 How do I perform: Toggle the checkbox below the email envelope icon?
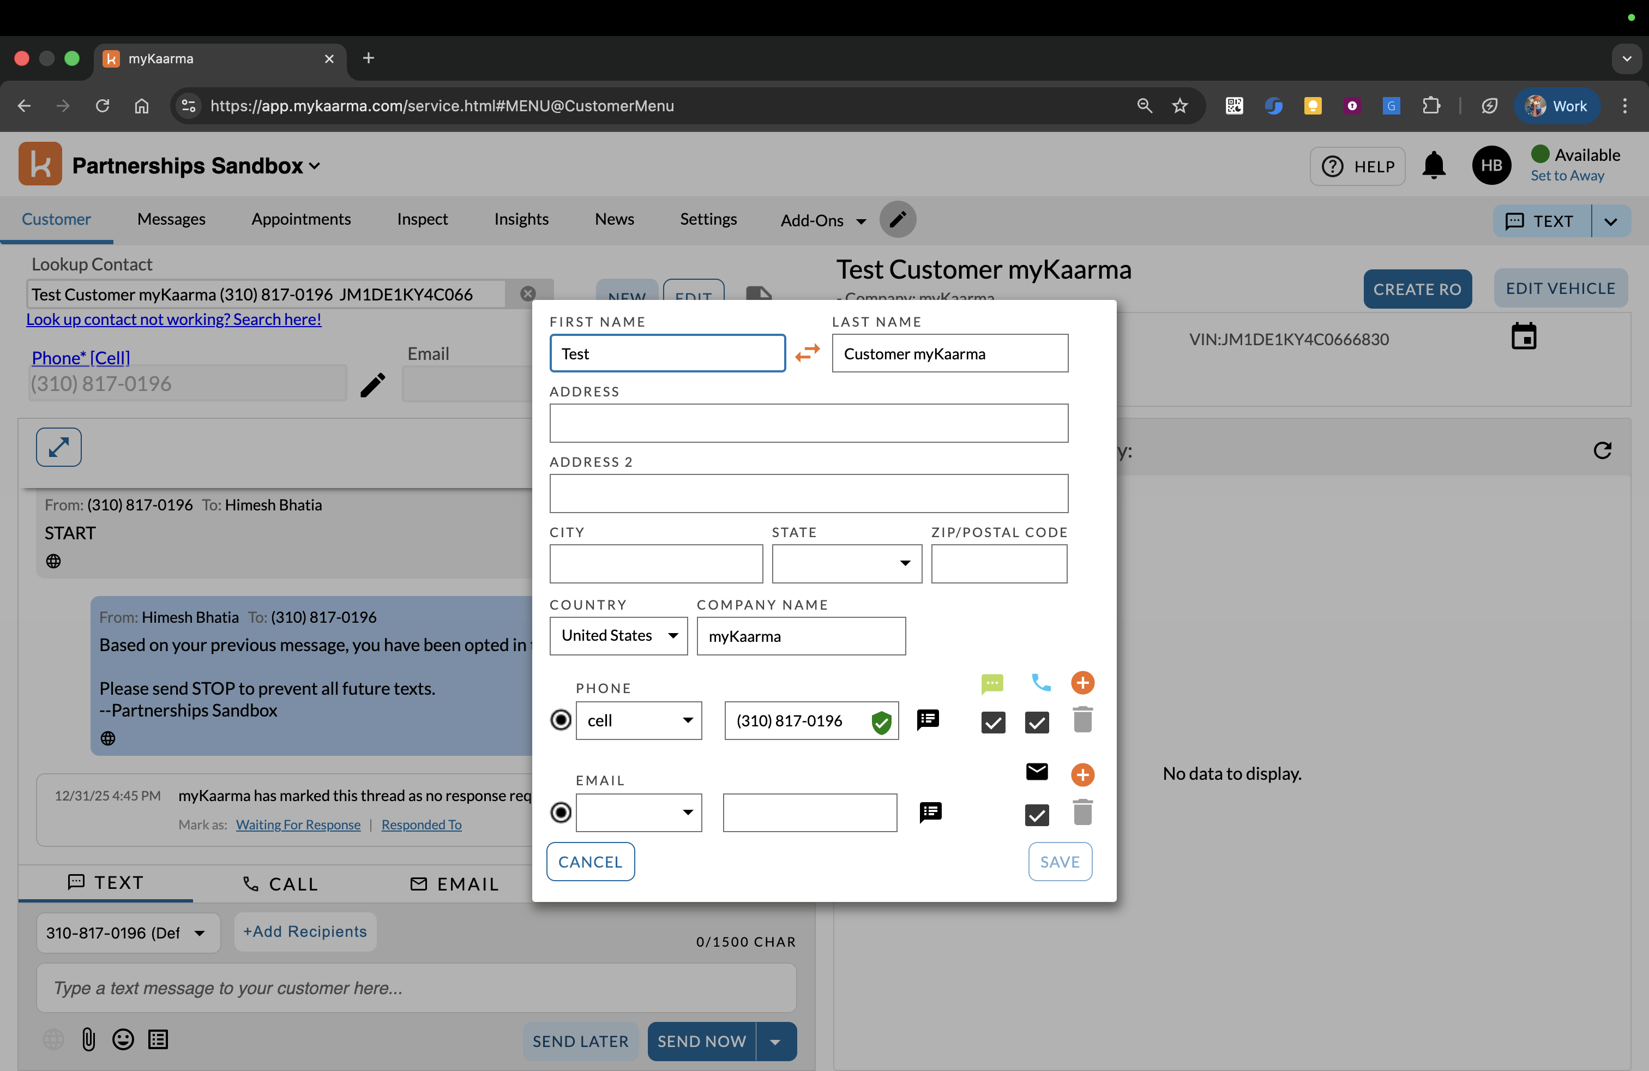click(x=1037, y=815)
